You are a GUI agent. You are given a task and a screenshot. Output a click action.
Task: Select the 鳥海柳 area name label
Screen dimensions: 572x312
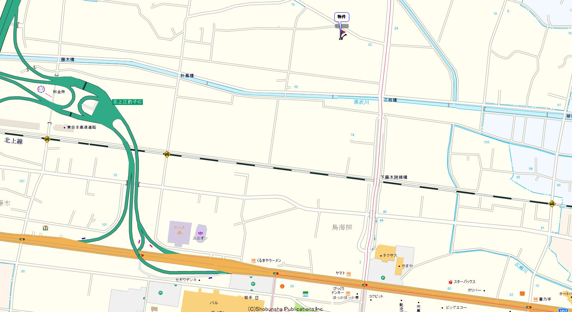[342, 227]
